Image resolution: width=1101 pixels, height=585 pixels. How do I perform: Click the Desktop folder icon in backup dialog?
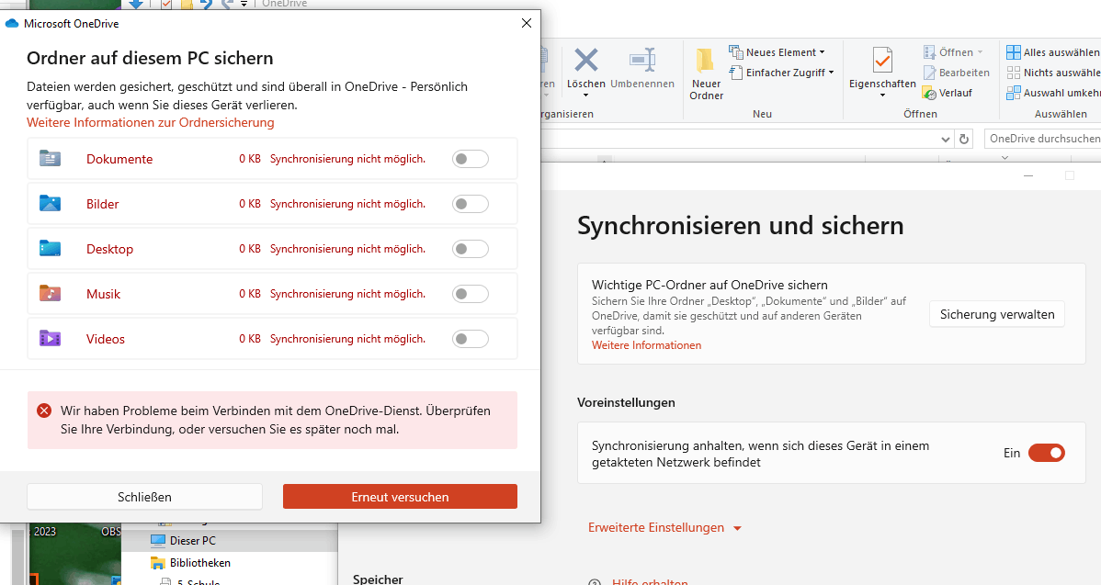tap(50, 248)
